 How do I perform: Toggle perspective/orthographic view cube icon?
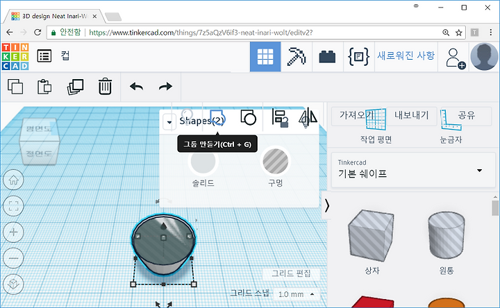click(13, 284)
